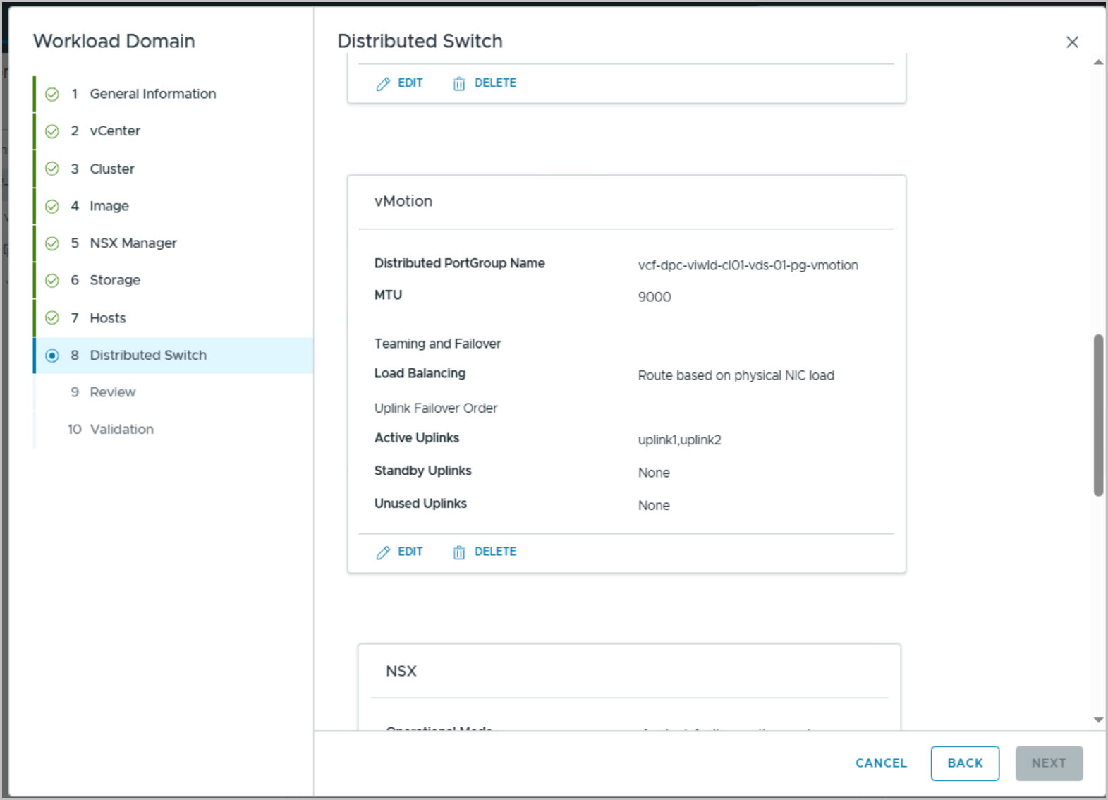Image resolution: width=1108 pixels, height=800 pixels.
Task: Click the Workload Domain wizard title
Action: (x=114, y=41)
